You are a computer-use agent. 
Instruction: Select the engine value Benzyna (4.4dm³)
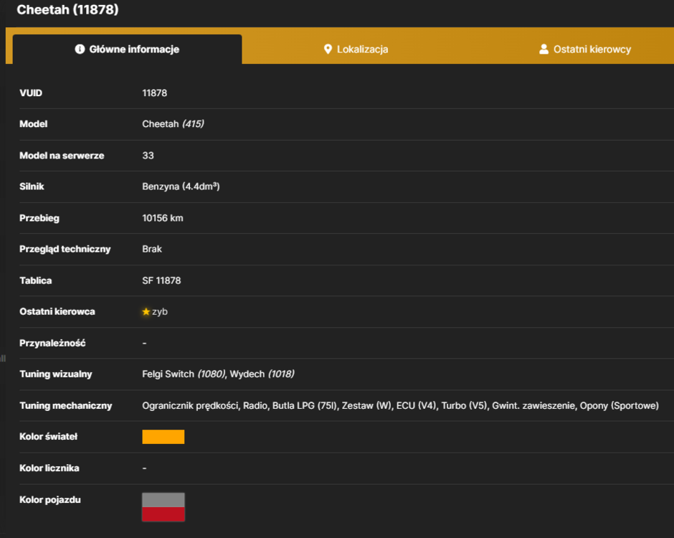pos(181,187)
